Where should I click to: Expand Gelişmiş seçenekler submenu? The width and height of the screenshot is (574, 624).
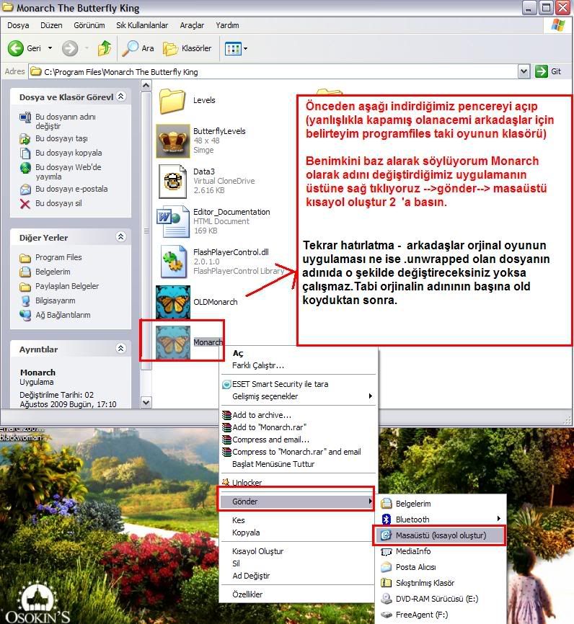tap(298, 396)
